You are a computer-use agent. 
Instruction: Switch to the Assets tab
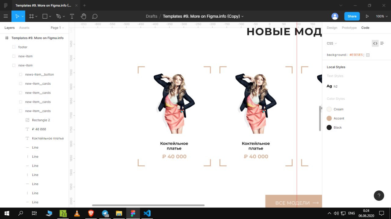pyautogui.click(x=24, y=28)
